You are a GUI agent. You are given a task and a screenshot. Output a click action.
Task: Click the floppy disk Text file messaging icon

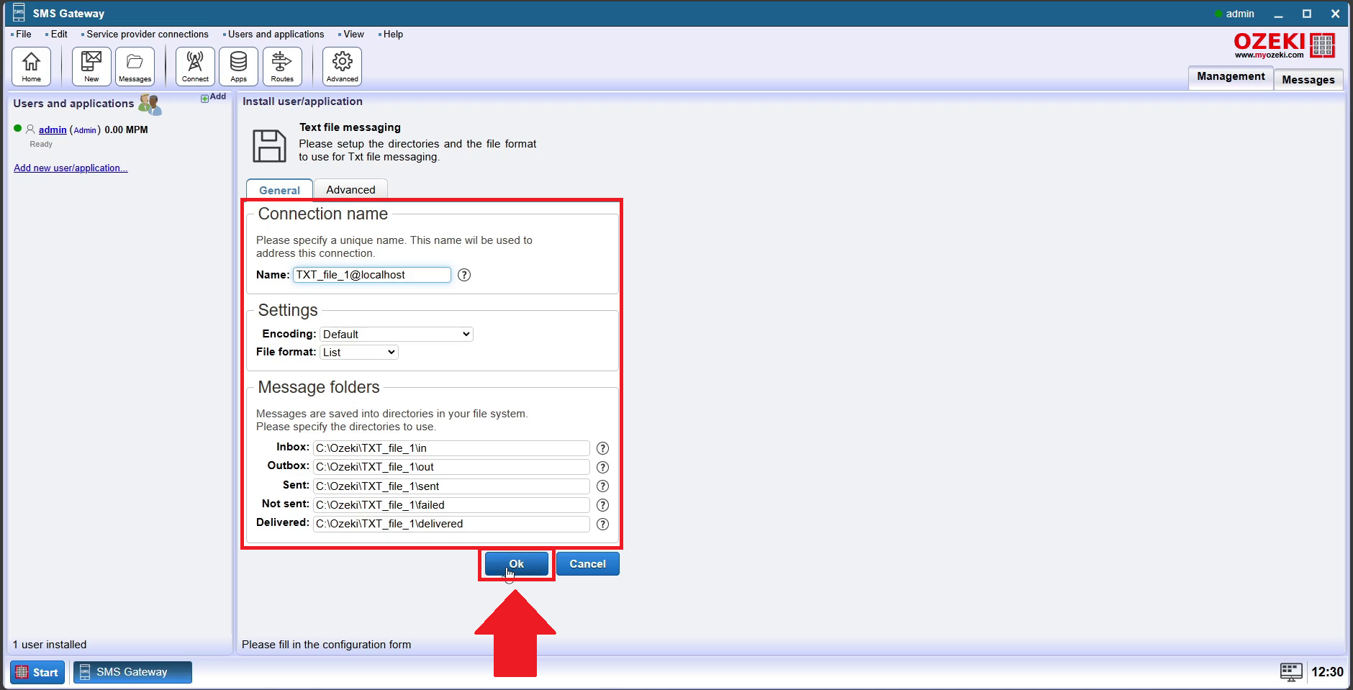coord(269,146)
